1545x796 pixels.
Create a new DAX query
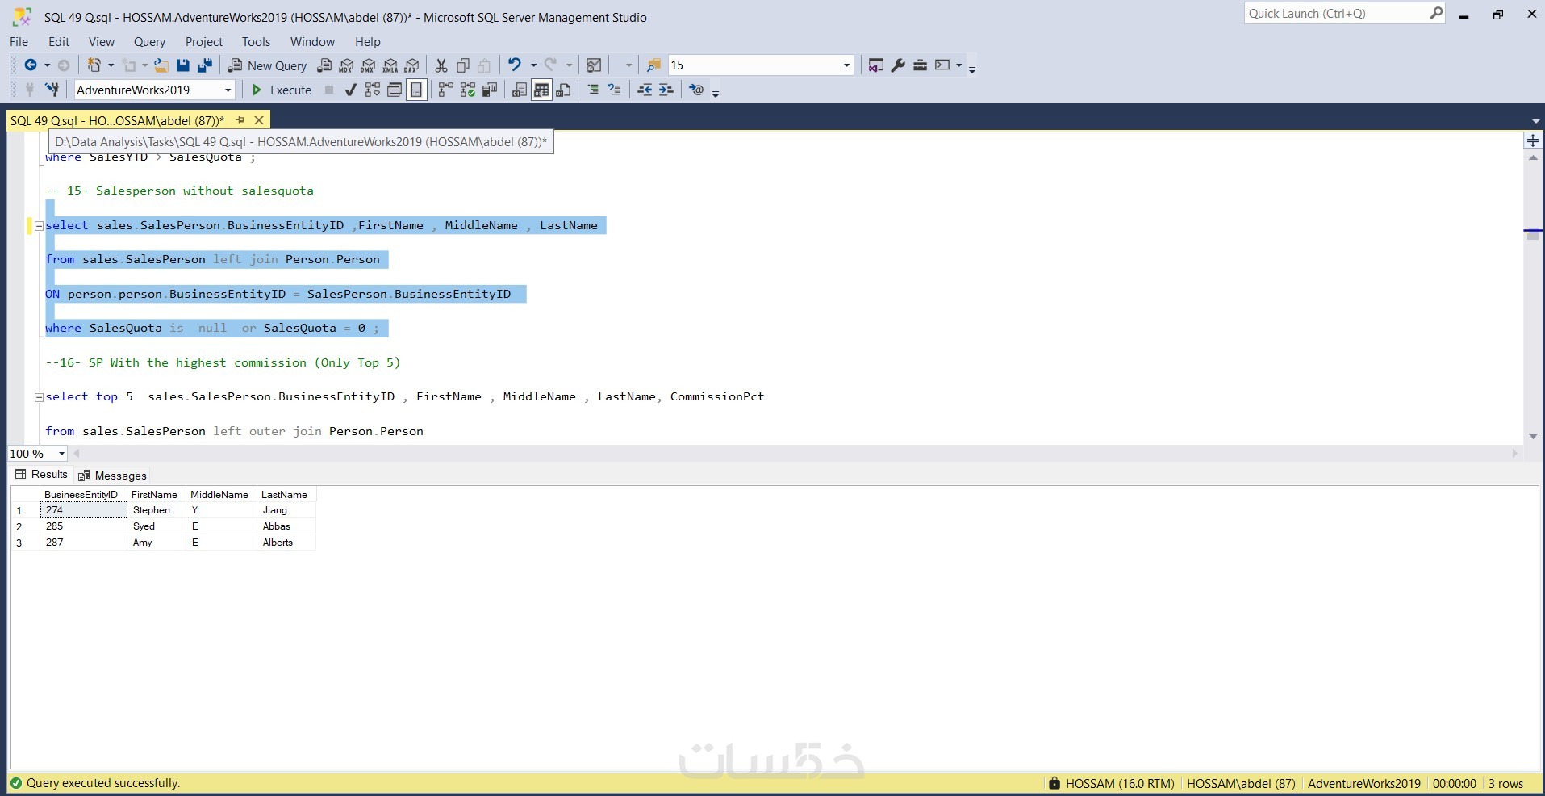click(412, 65)
